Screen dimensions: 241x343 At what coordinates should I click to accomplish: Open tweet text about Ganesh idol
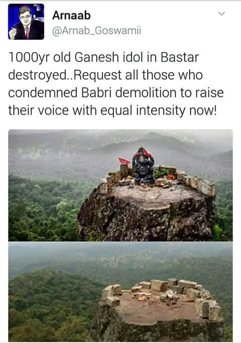point(116,84)
